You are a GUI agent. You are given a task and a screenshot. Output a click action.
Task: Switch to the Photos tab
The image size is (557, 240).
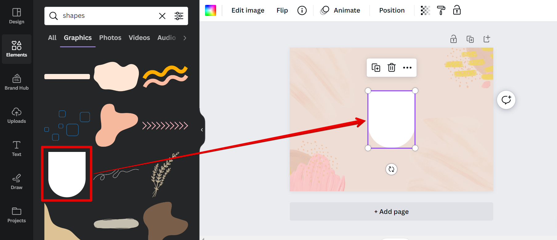[110, 38]
